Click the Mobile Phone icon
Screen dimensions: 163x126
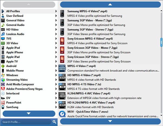(x=3, y=70)
